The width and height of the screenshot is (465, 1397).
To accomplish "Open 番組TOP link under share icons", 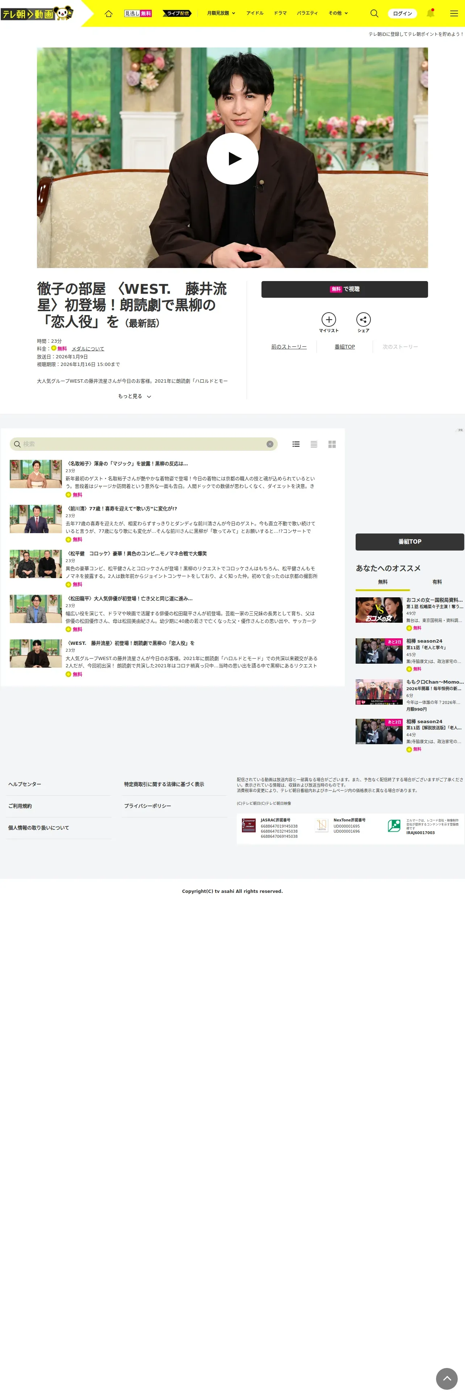I will click(345, 347).
